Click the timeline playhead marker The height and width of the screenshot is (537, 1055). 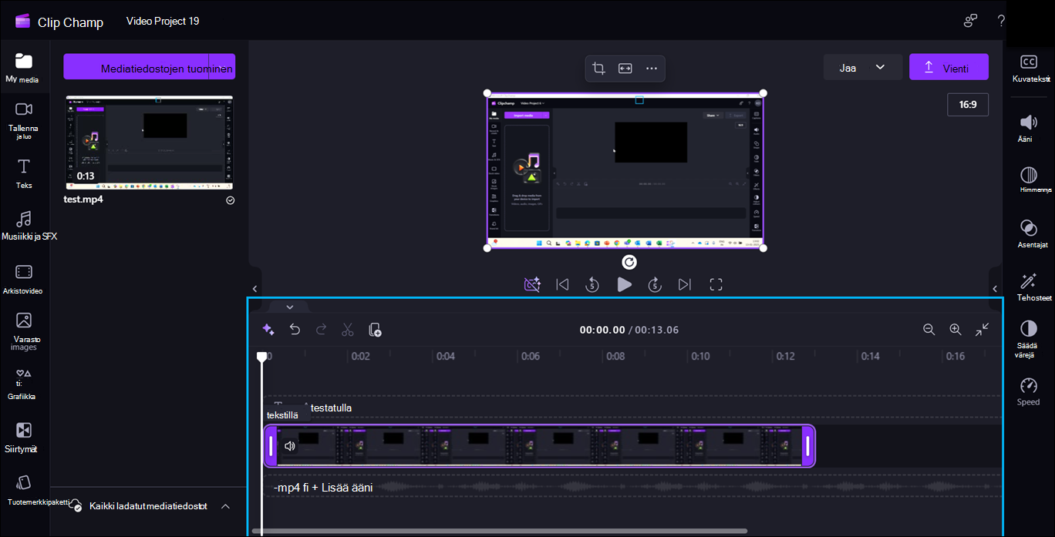click(262, 357)
